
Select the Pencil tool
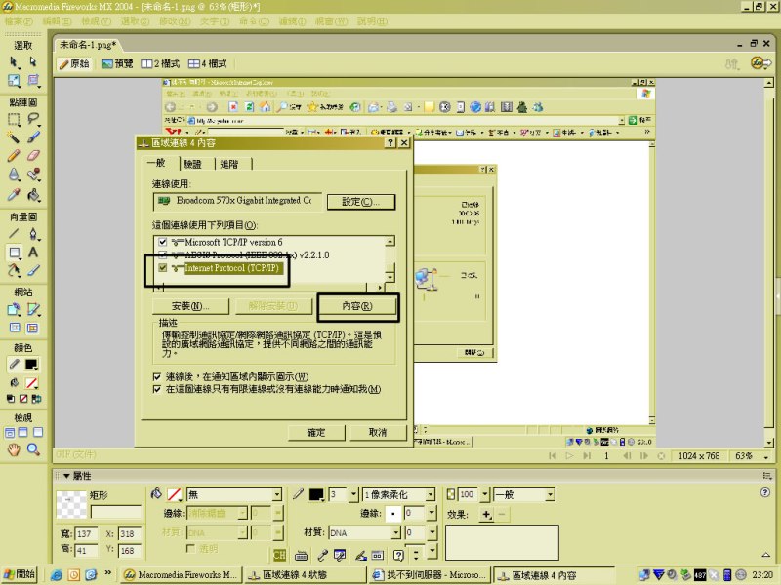click(x=14, y=156)
